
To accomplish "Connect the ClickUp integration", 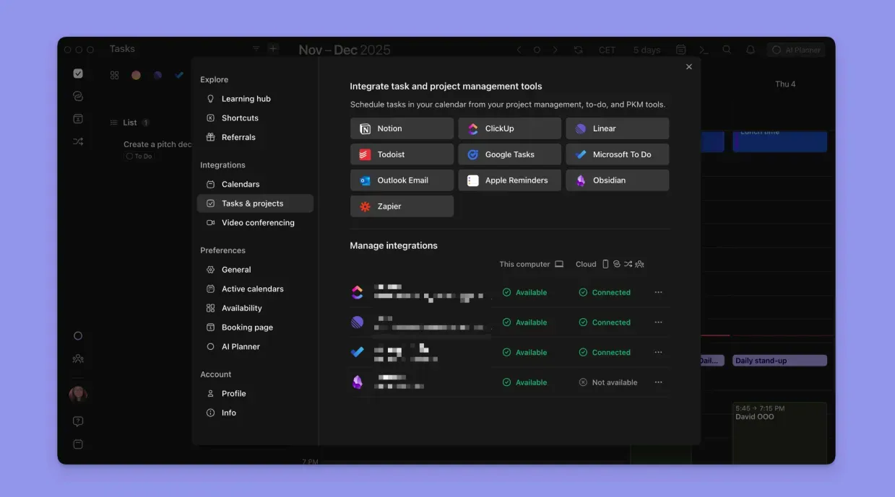I will [x=509, y=128].
